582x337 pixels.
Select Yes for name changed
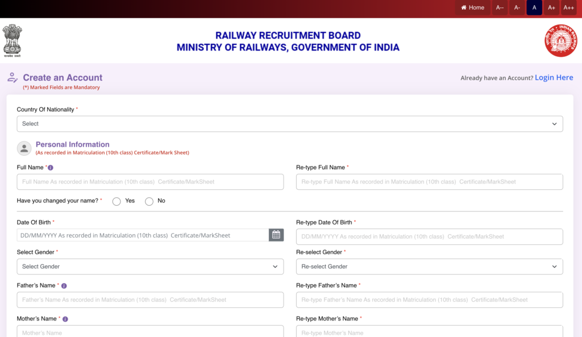[x=117, y=201]
